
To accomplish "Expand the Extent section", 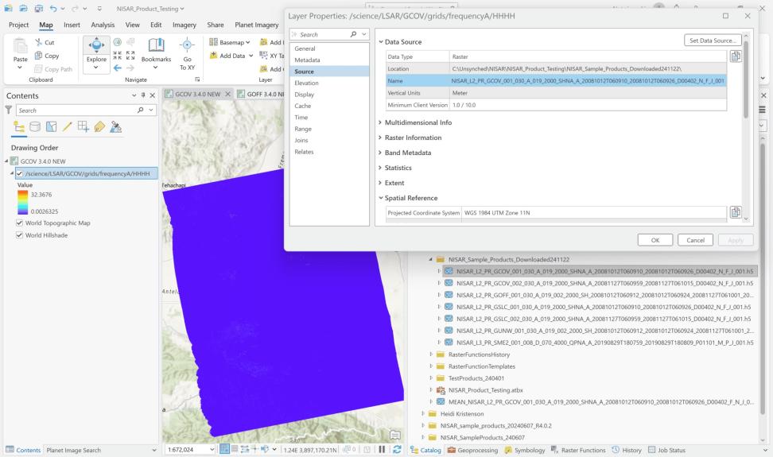I will [381, 183].
